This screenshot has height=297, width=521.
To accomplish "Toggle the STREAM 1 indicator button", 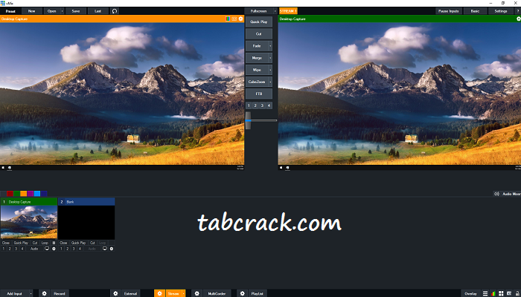I will tap(288, 11).
